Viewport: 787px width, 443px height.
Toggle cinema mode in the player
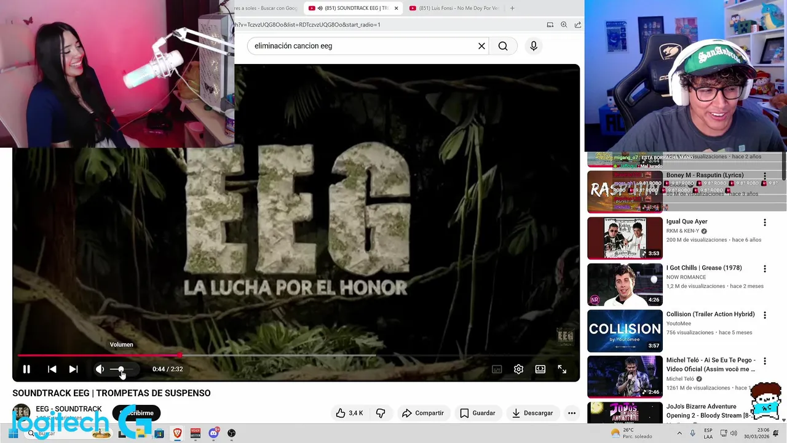pos(540,369)
